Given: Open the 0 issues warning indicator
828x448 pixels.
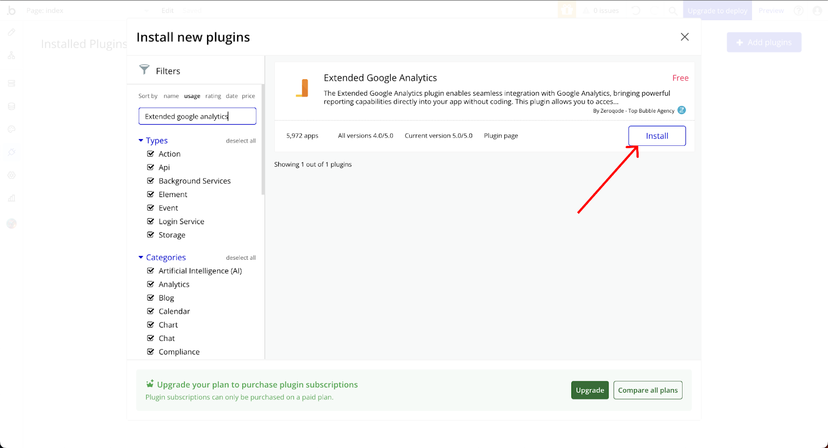Looking at the screenshot, I should (x=601, y=10).
